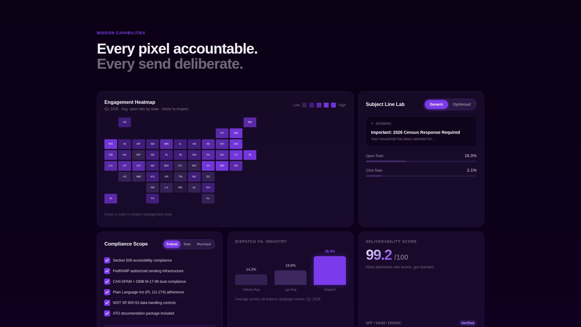Switch Subject Line Lab to Optimized

pyautogui.click(x=461, y=104)
